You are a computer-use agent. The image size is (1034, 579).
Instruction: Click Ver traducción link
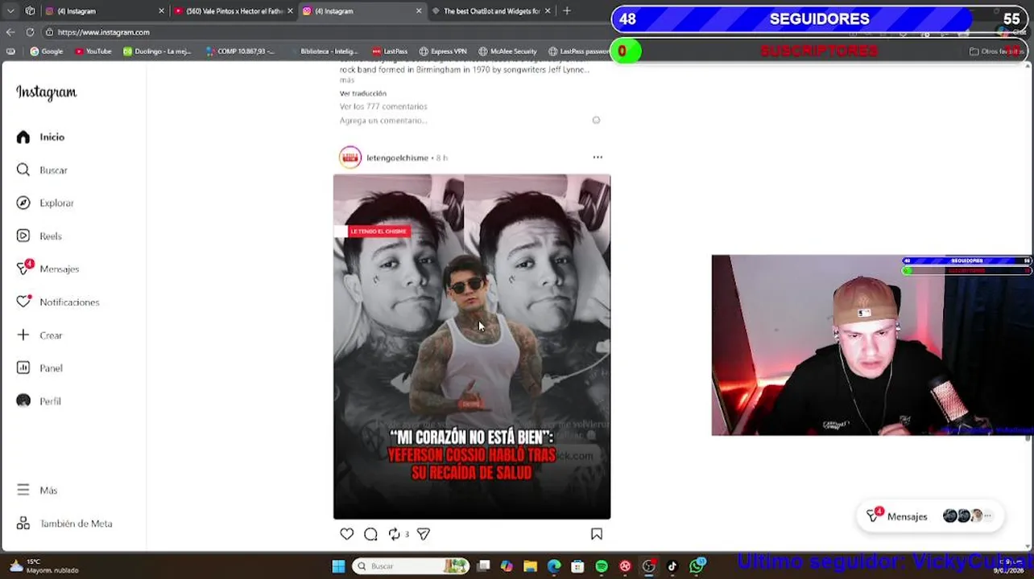[x=362, y=93]
